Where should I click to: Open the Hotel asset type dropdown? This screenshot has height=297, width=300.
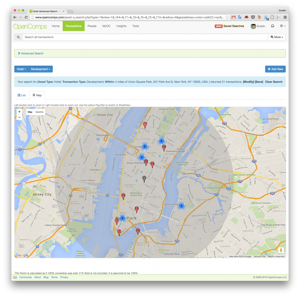point(21,69)
